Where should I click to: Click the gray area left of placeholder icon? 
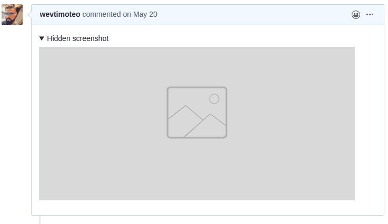point(103,124)
